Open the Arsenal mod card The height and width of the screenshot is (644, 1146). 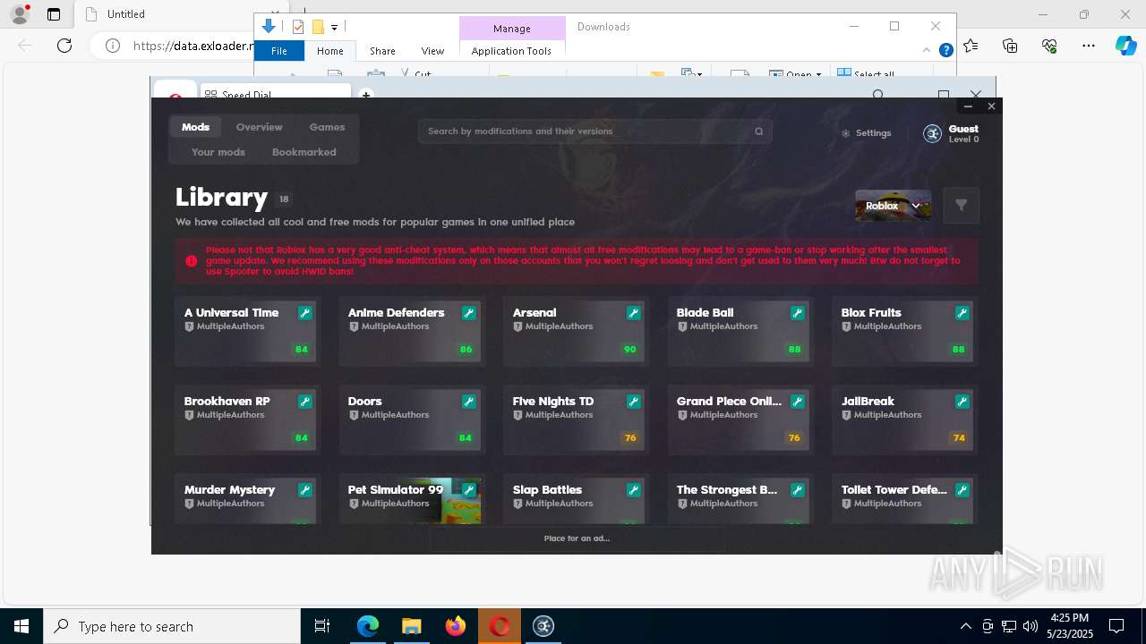pyautogui.click(x=575, y=332)
